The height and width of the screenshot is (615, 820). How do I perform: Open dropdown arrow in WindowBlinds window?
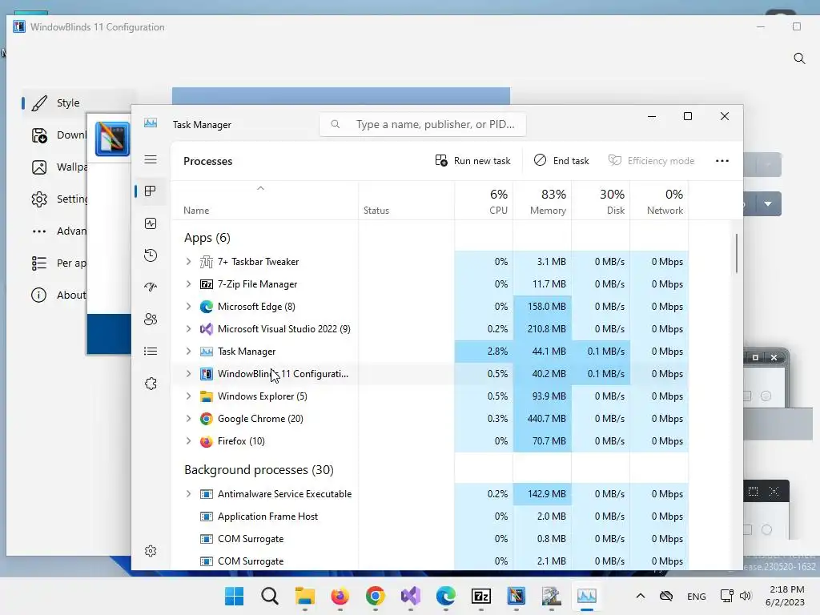point(768,204)
